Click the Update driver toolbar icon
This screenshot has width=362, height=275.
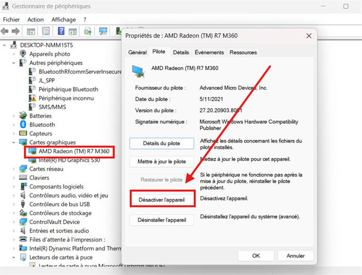pyautogui.click(x=88, y=31)
